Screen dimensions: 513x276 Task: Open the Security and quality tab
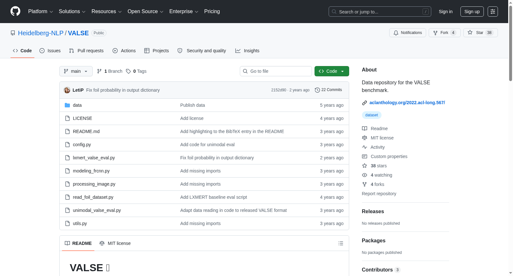click(202, 51)
